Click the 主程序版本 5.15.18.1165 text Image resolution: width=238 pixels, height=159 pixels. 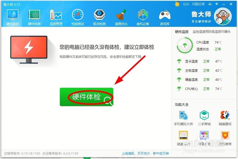(x=22, y=154)
